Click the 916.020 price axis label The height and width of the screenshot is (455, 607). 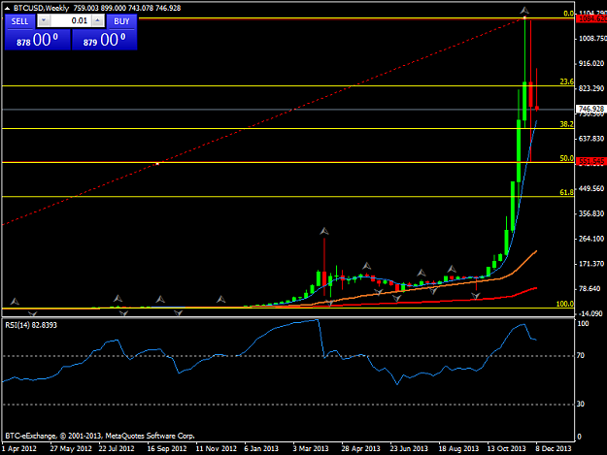click(x=591, y=63)
